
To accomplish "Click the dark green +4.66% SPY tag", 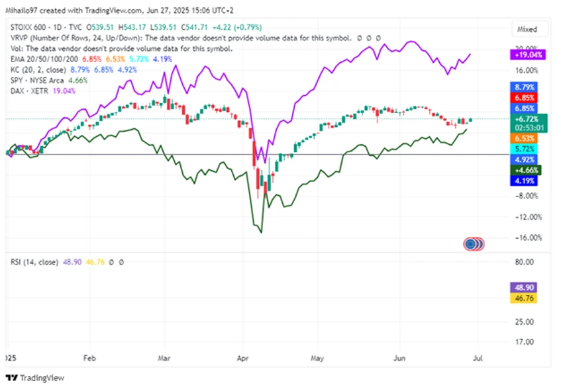I will pyautogui.click(x=526, y=170).
